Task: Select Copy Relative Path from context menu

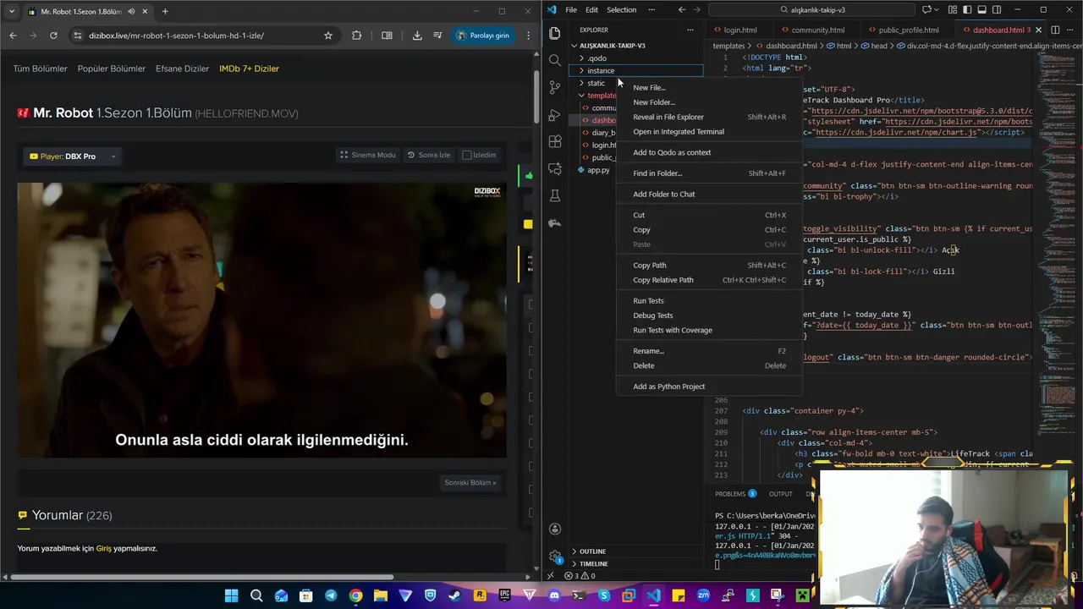Action: [709, 280]
